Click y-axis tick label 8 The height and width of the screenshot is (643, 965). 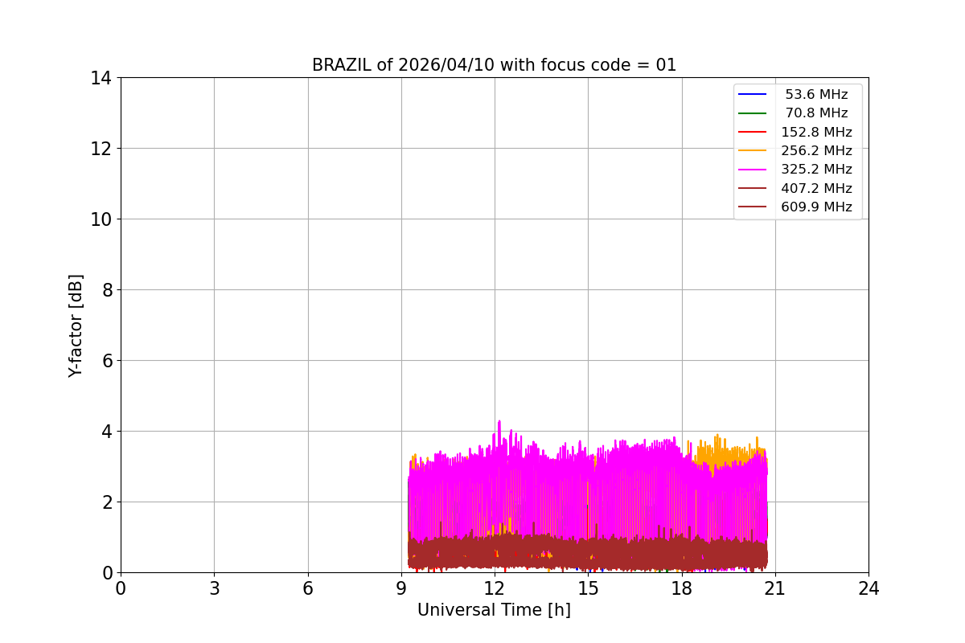tap(106, 290)
